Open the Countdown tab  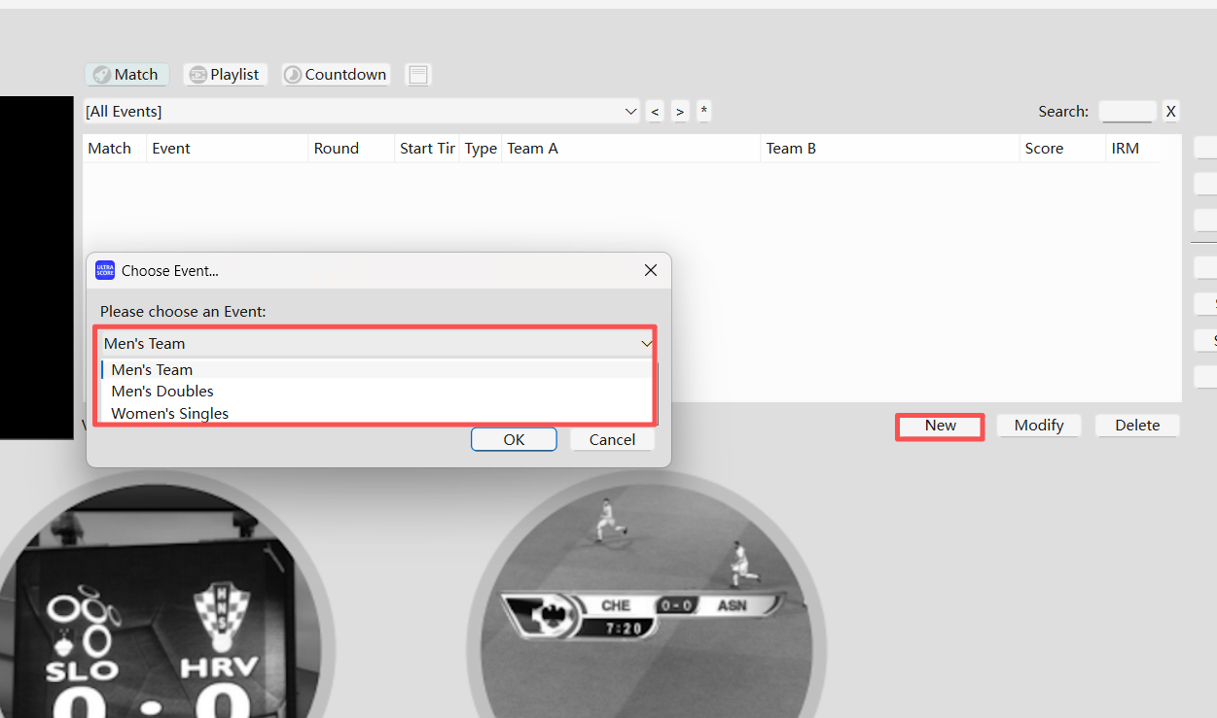(336, 75)
